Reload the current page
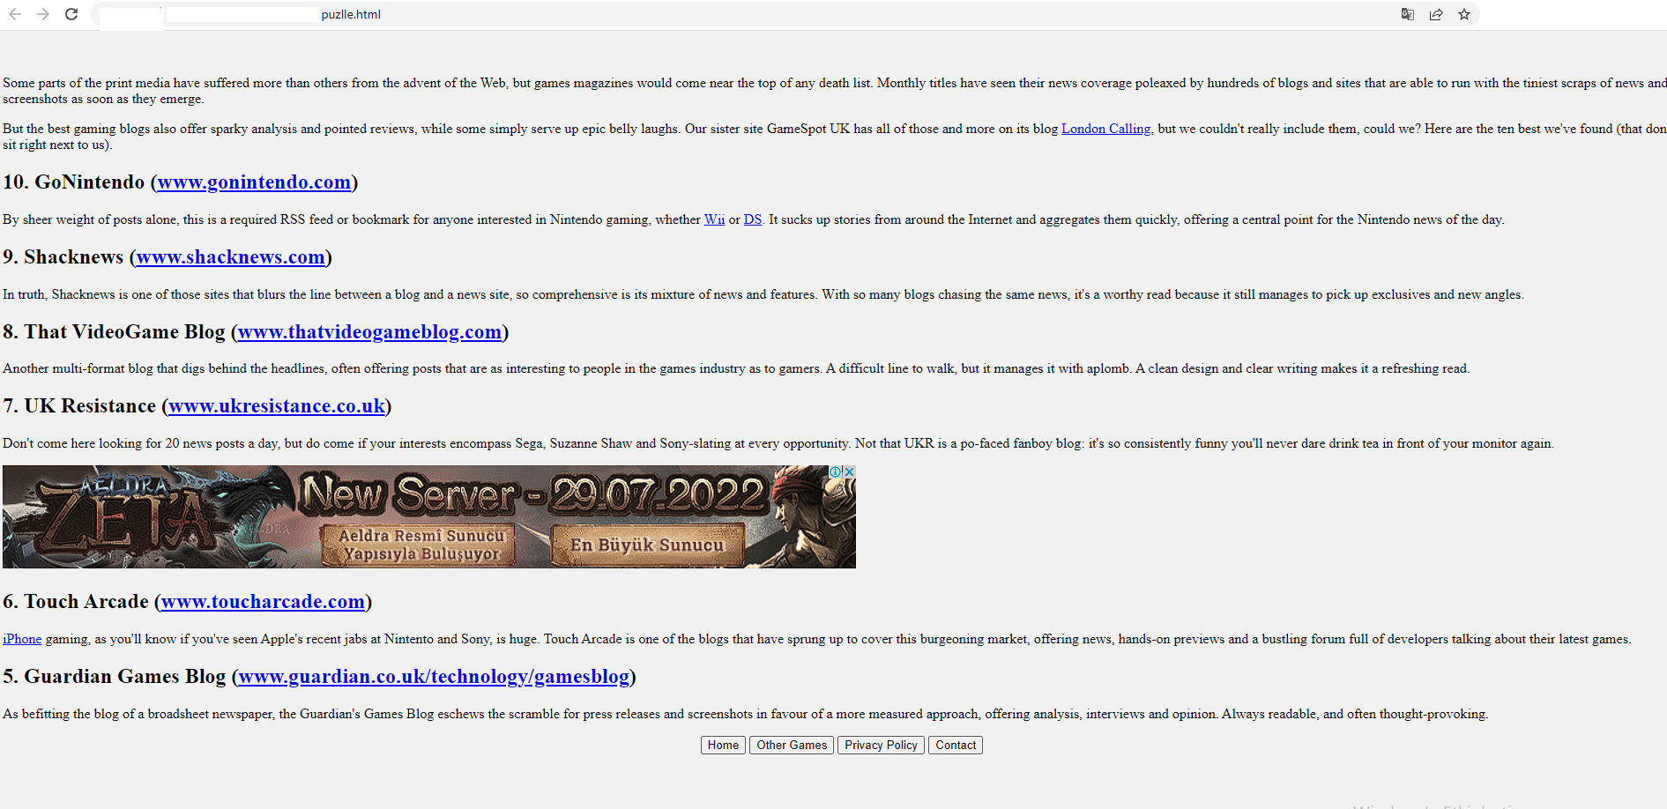The height and width of the screenshot is (809, 1667). tap(71, 14)
